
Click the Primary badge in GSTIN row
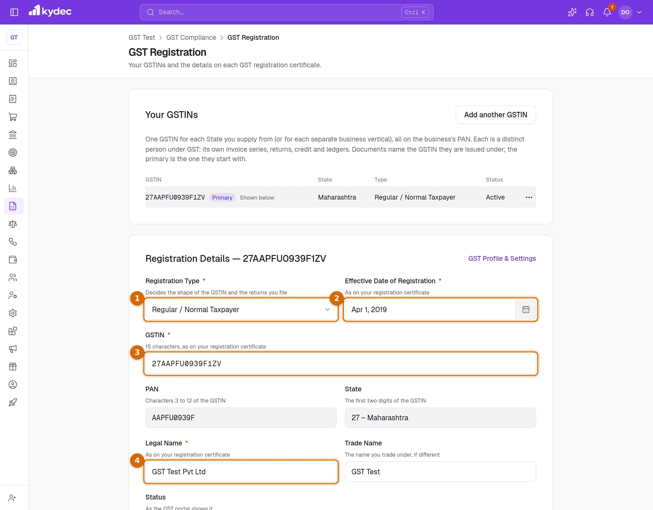(222, 198)
